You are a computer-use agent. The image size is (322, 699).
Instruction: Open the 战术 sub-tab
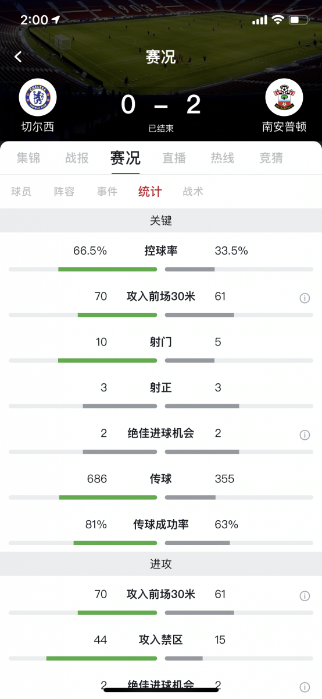click(x=193, y=191)
